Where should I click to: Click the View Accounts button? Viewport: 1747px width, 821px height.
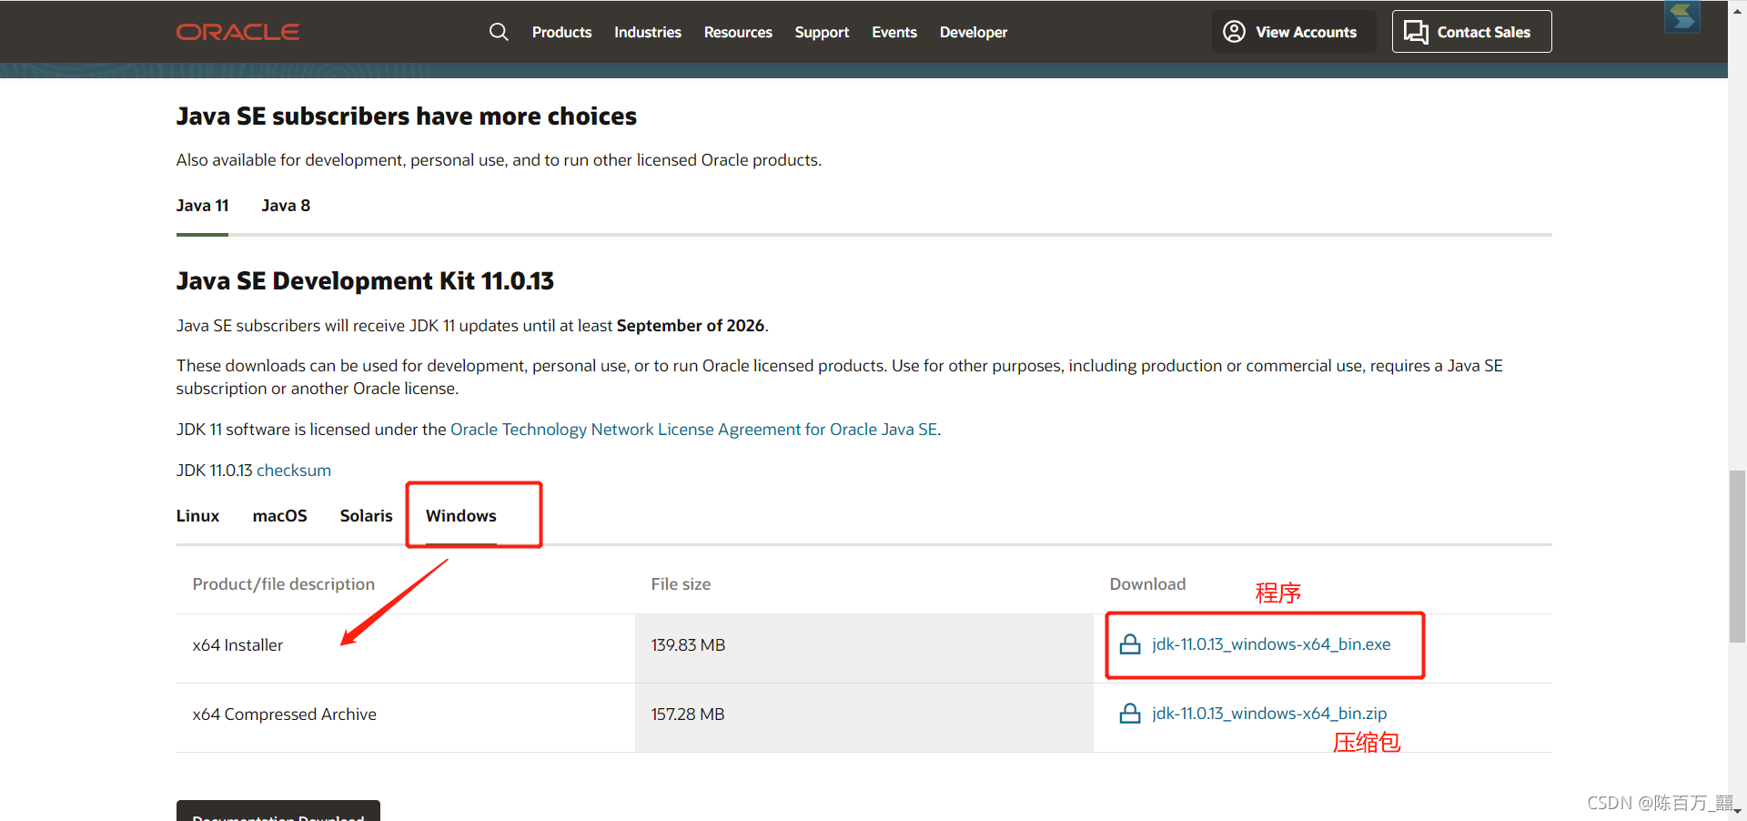(1293, 32)
